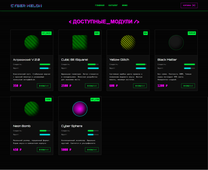
Task: Click the HIT_SALES badge on the first card
Action: 47,33
